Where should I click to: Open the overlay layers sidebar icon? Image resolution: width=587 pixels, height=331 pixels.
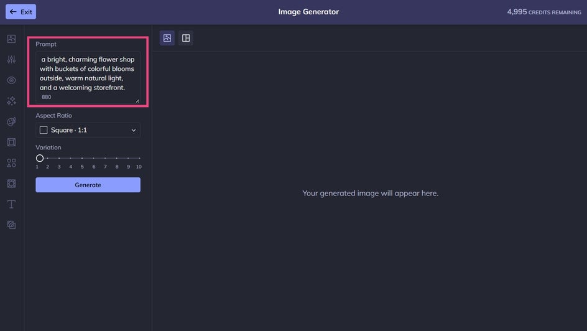(x=12, y=225)
